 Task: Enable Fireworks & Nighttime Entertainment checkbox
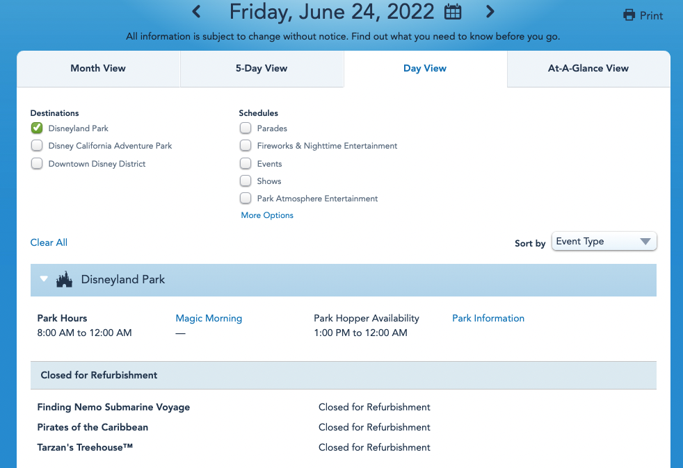(x=246, y=146)
